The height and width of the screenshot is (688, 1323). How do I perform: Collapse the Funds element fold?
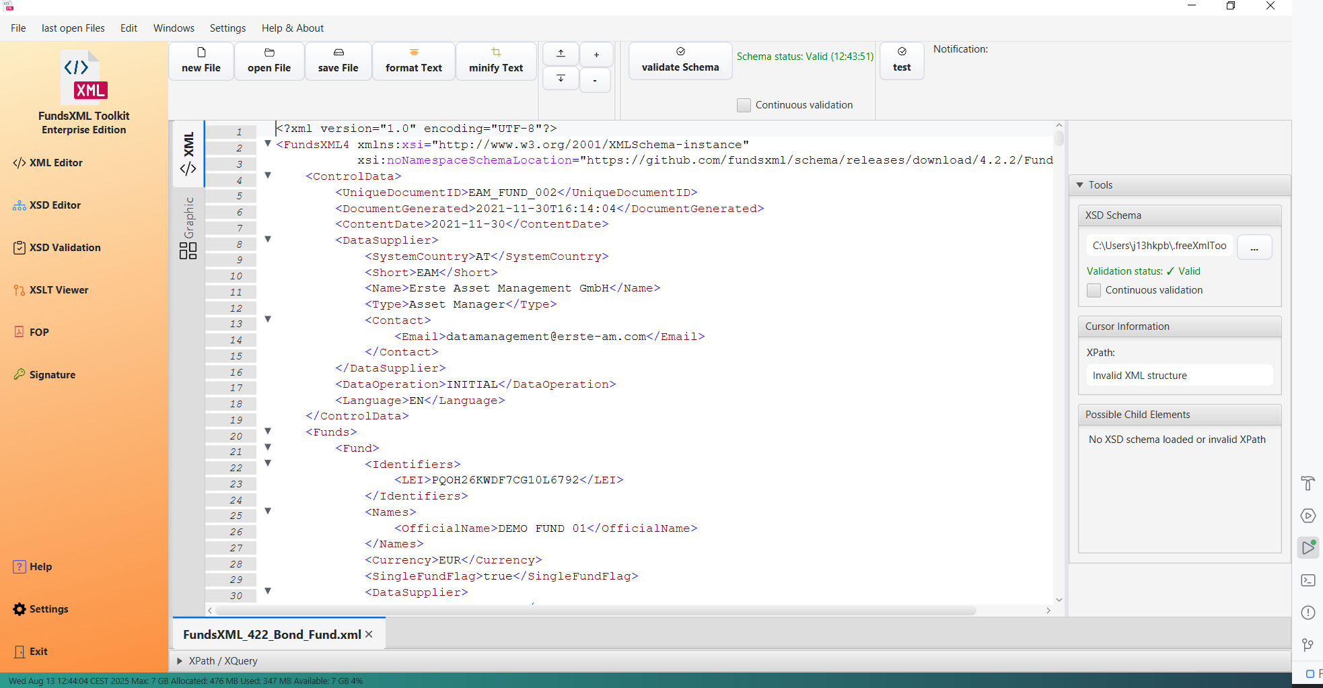click(x=268, y=432)
